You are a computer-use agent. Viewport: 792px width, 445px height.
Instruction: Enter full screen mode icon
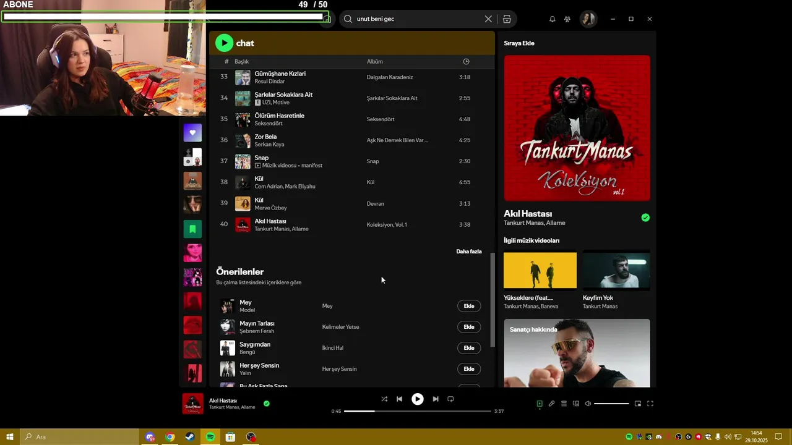650,404
